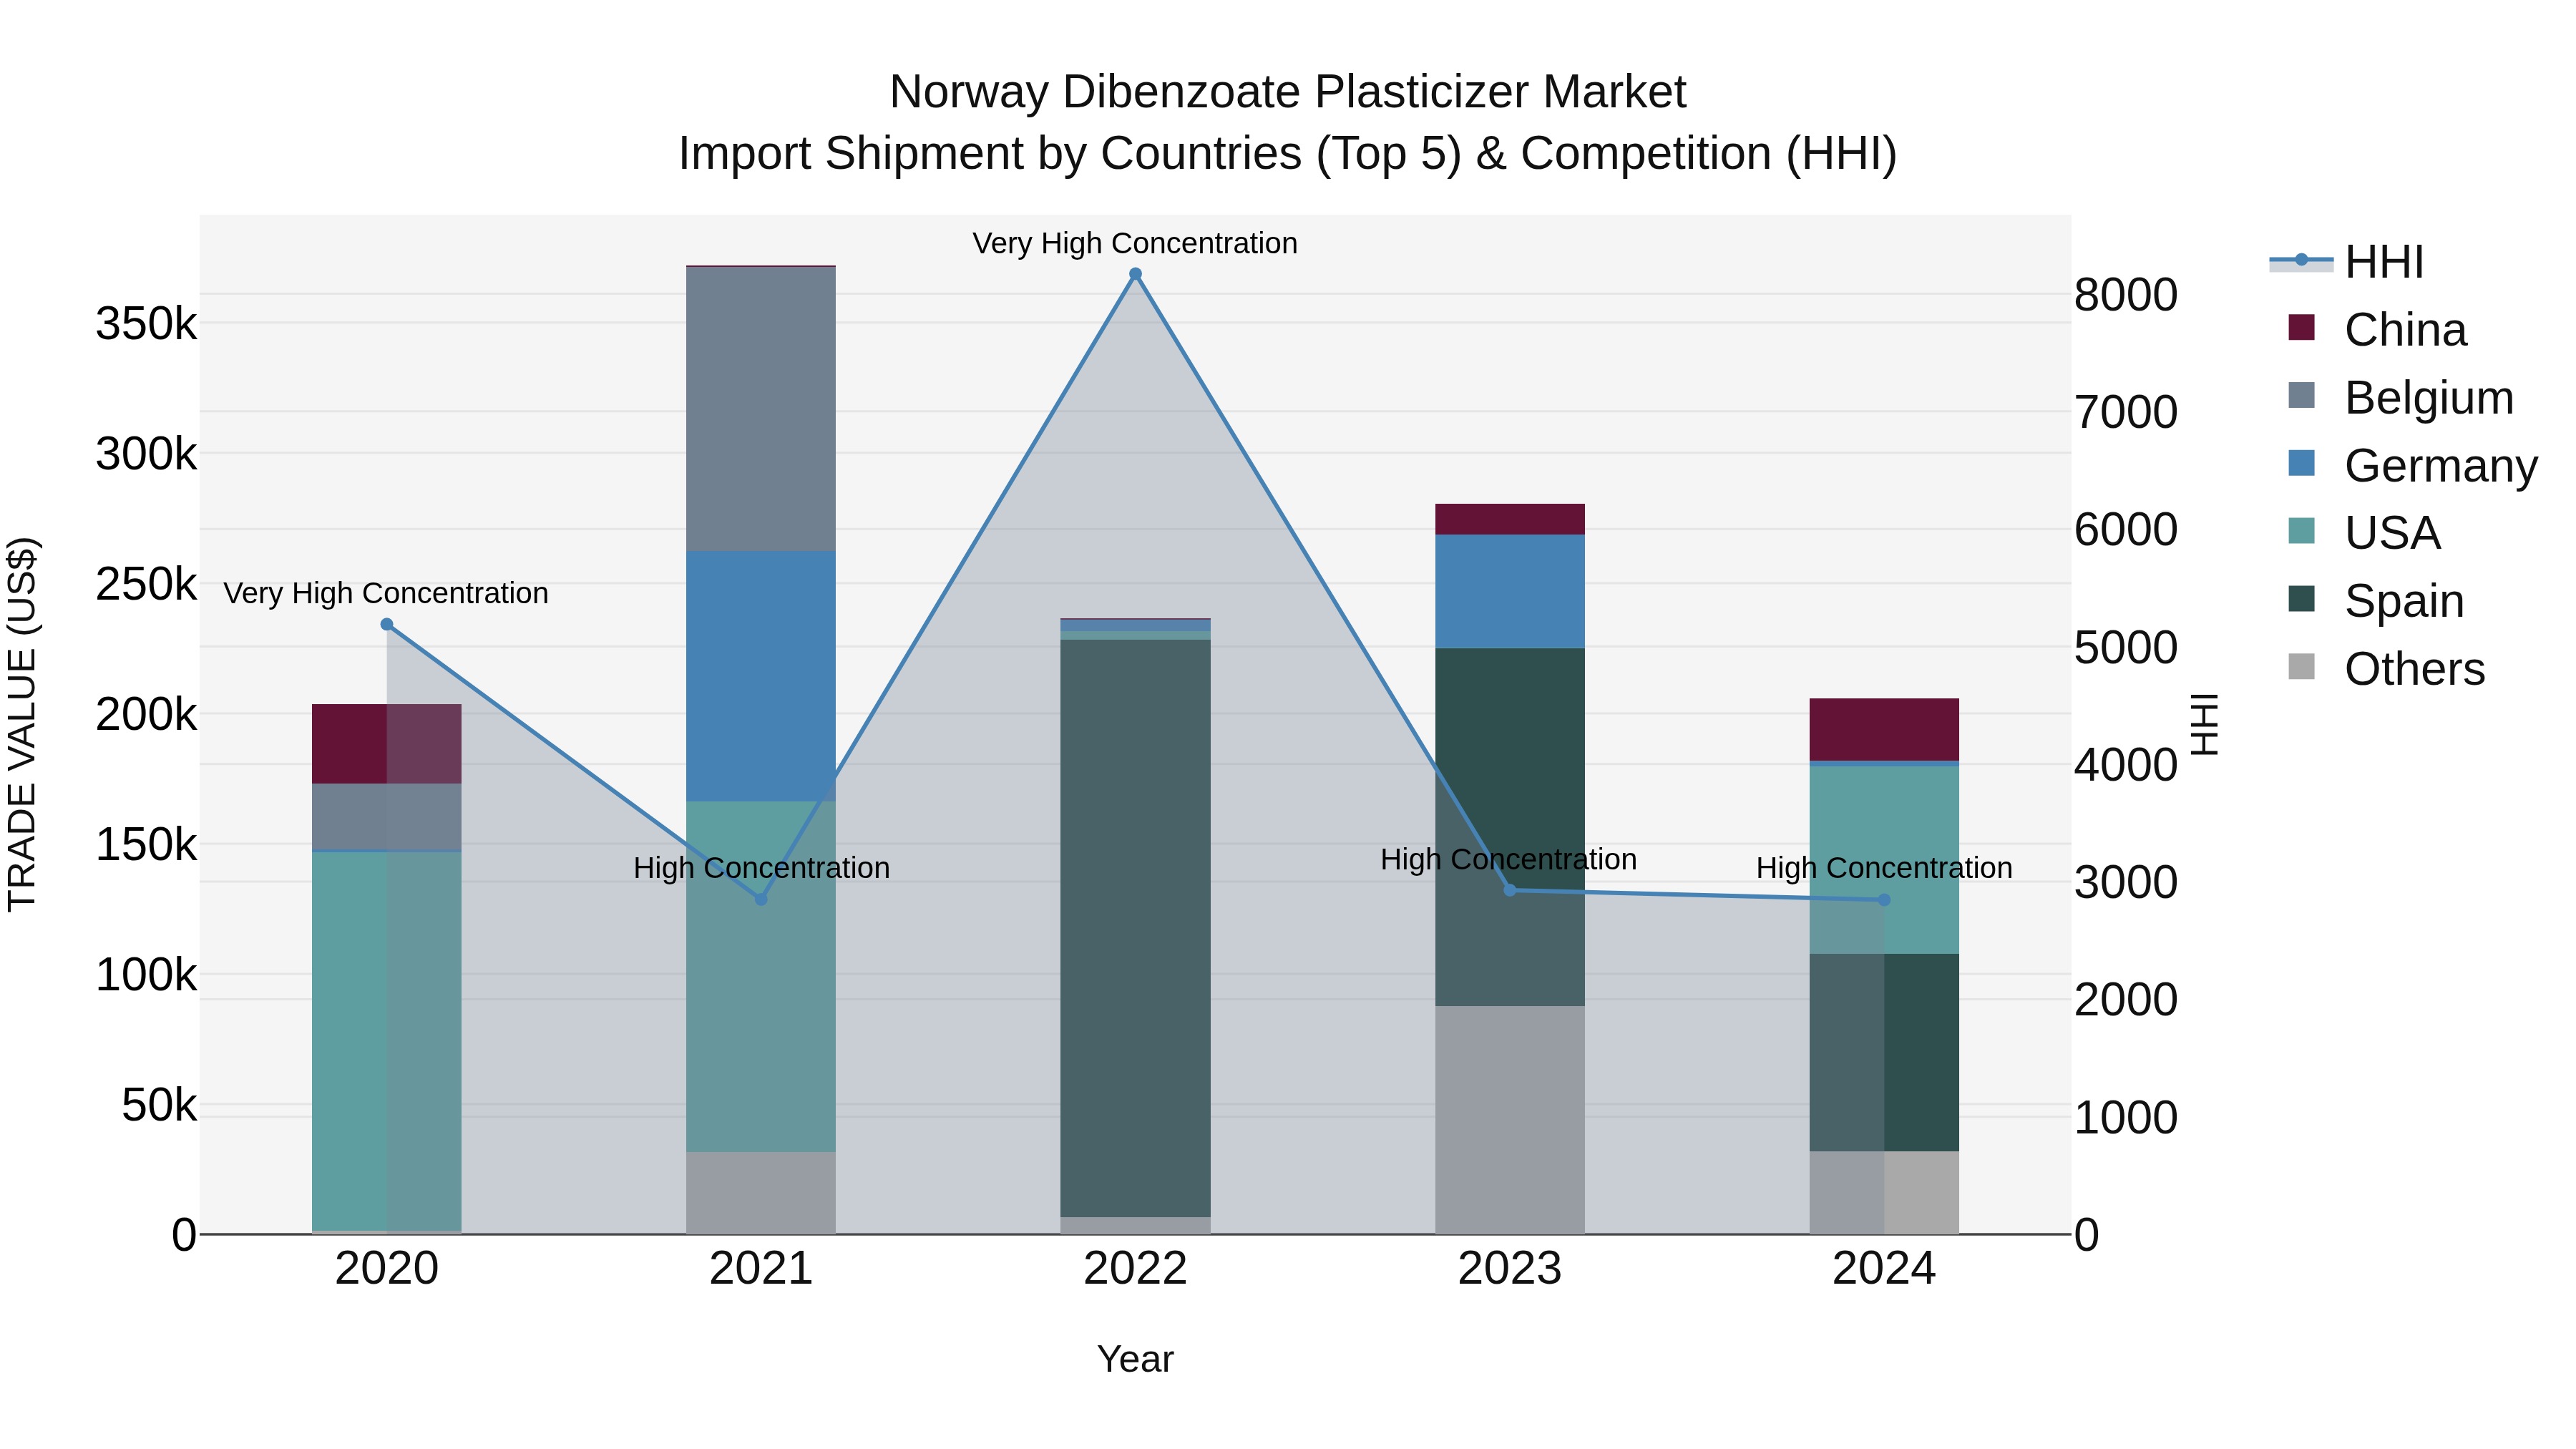Click the Spain segment in 2022 bar

1135,928
